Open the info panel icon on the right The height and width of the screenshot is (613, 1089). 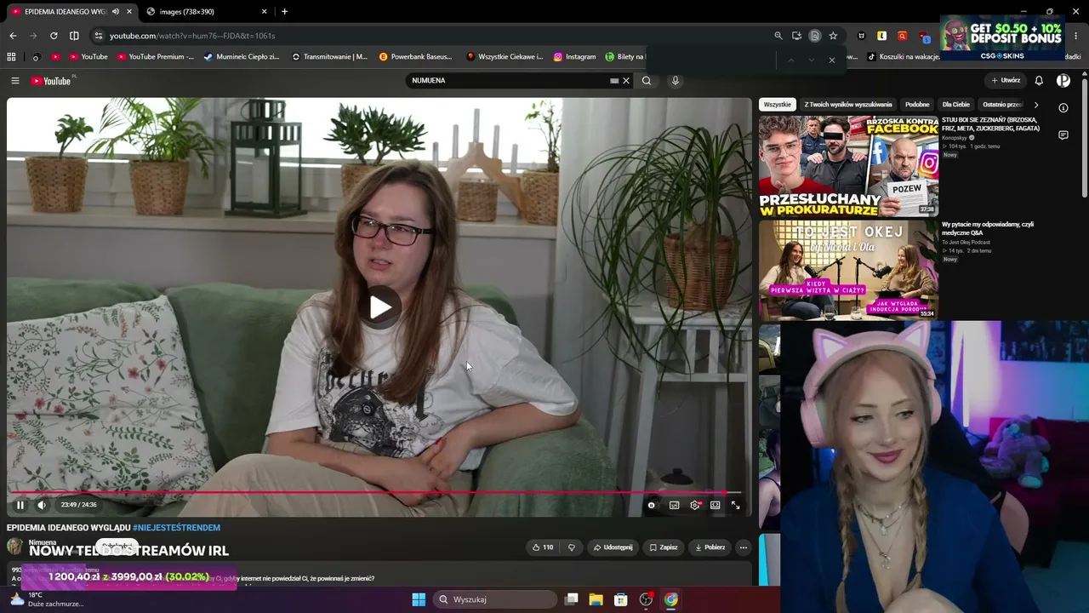click(1063, 108)
